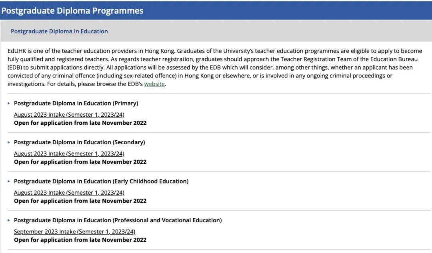
Task: Click the application opening notice under Secondary
Action: tap(80, 162)
